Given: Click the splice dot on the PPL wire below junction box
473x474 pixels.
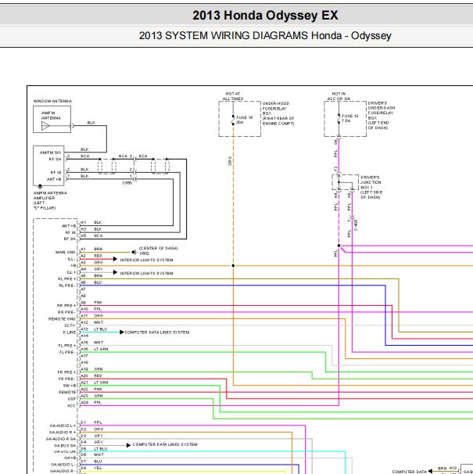Looking at the screenshot, I should [x=339, y=246].
